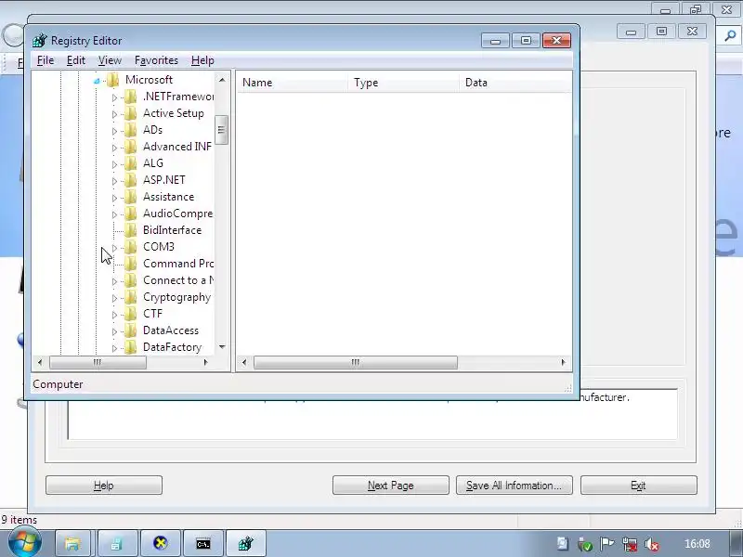Click the tree pane scroll up arrow
This screenshot has width=743, height=557.
[222, 80]
